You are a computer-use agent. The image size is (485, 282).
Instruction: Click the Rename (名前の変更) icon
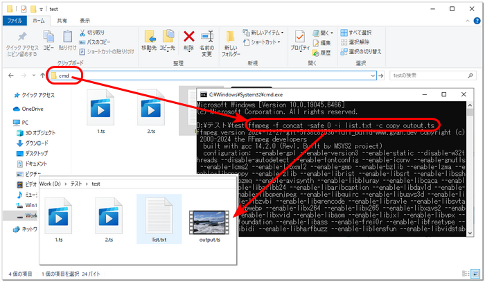[x=207, y=37]
